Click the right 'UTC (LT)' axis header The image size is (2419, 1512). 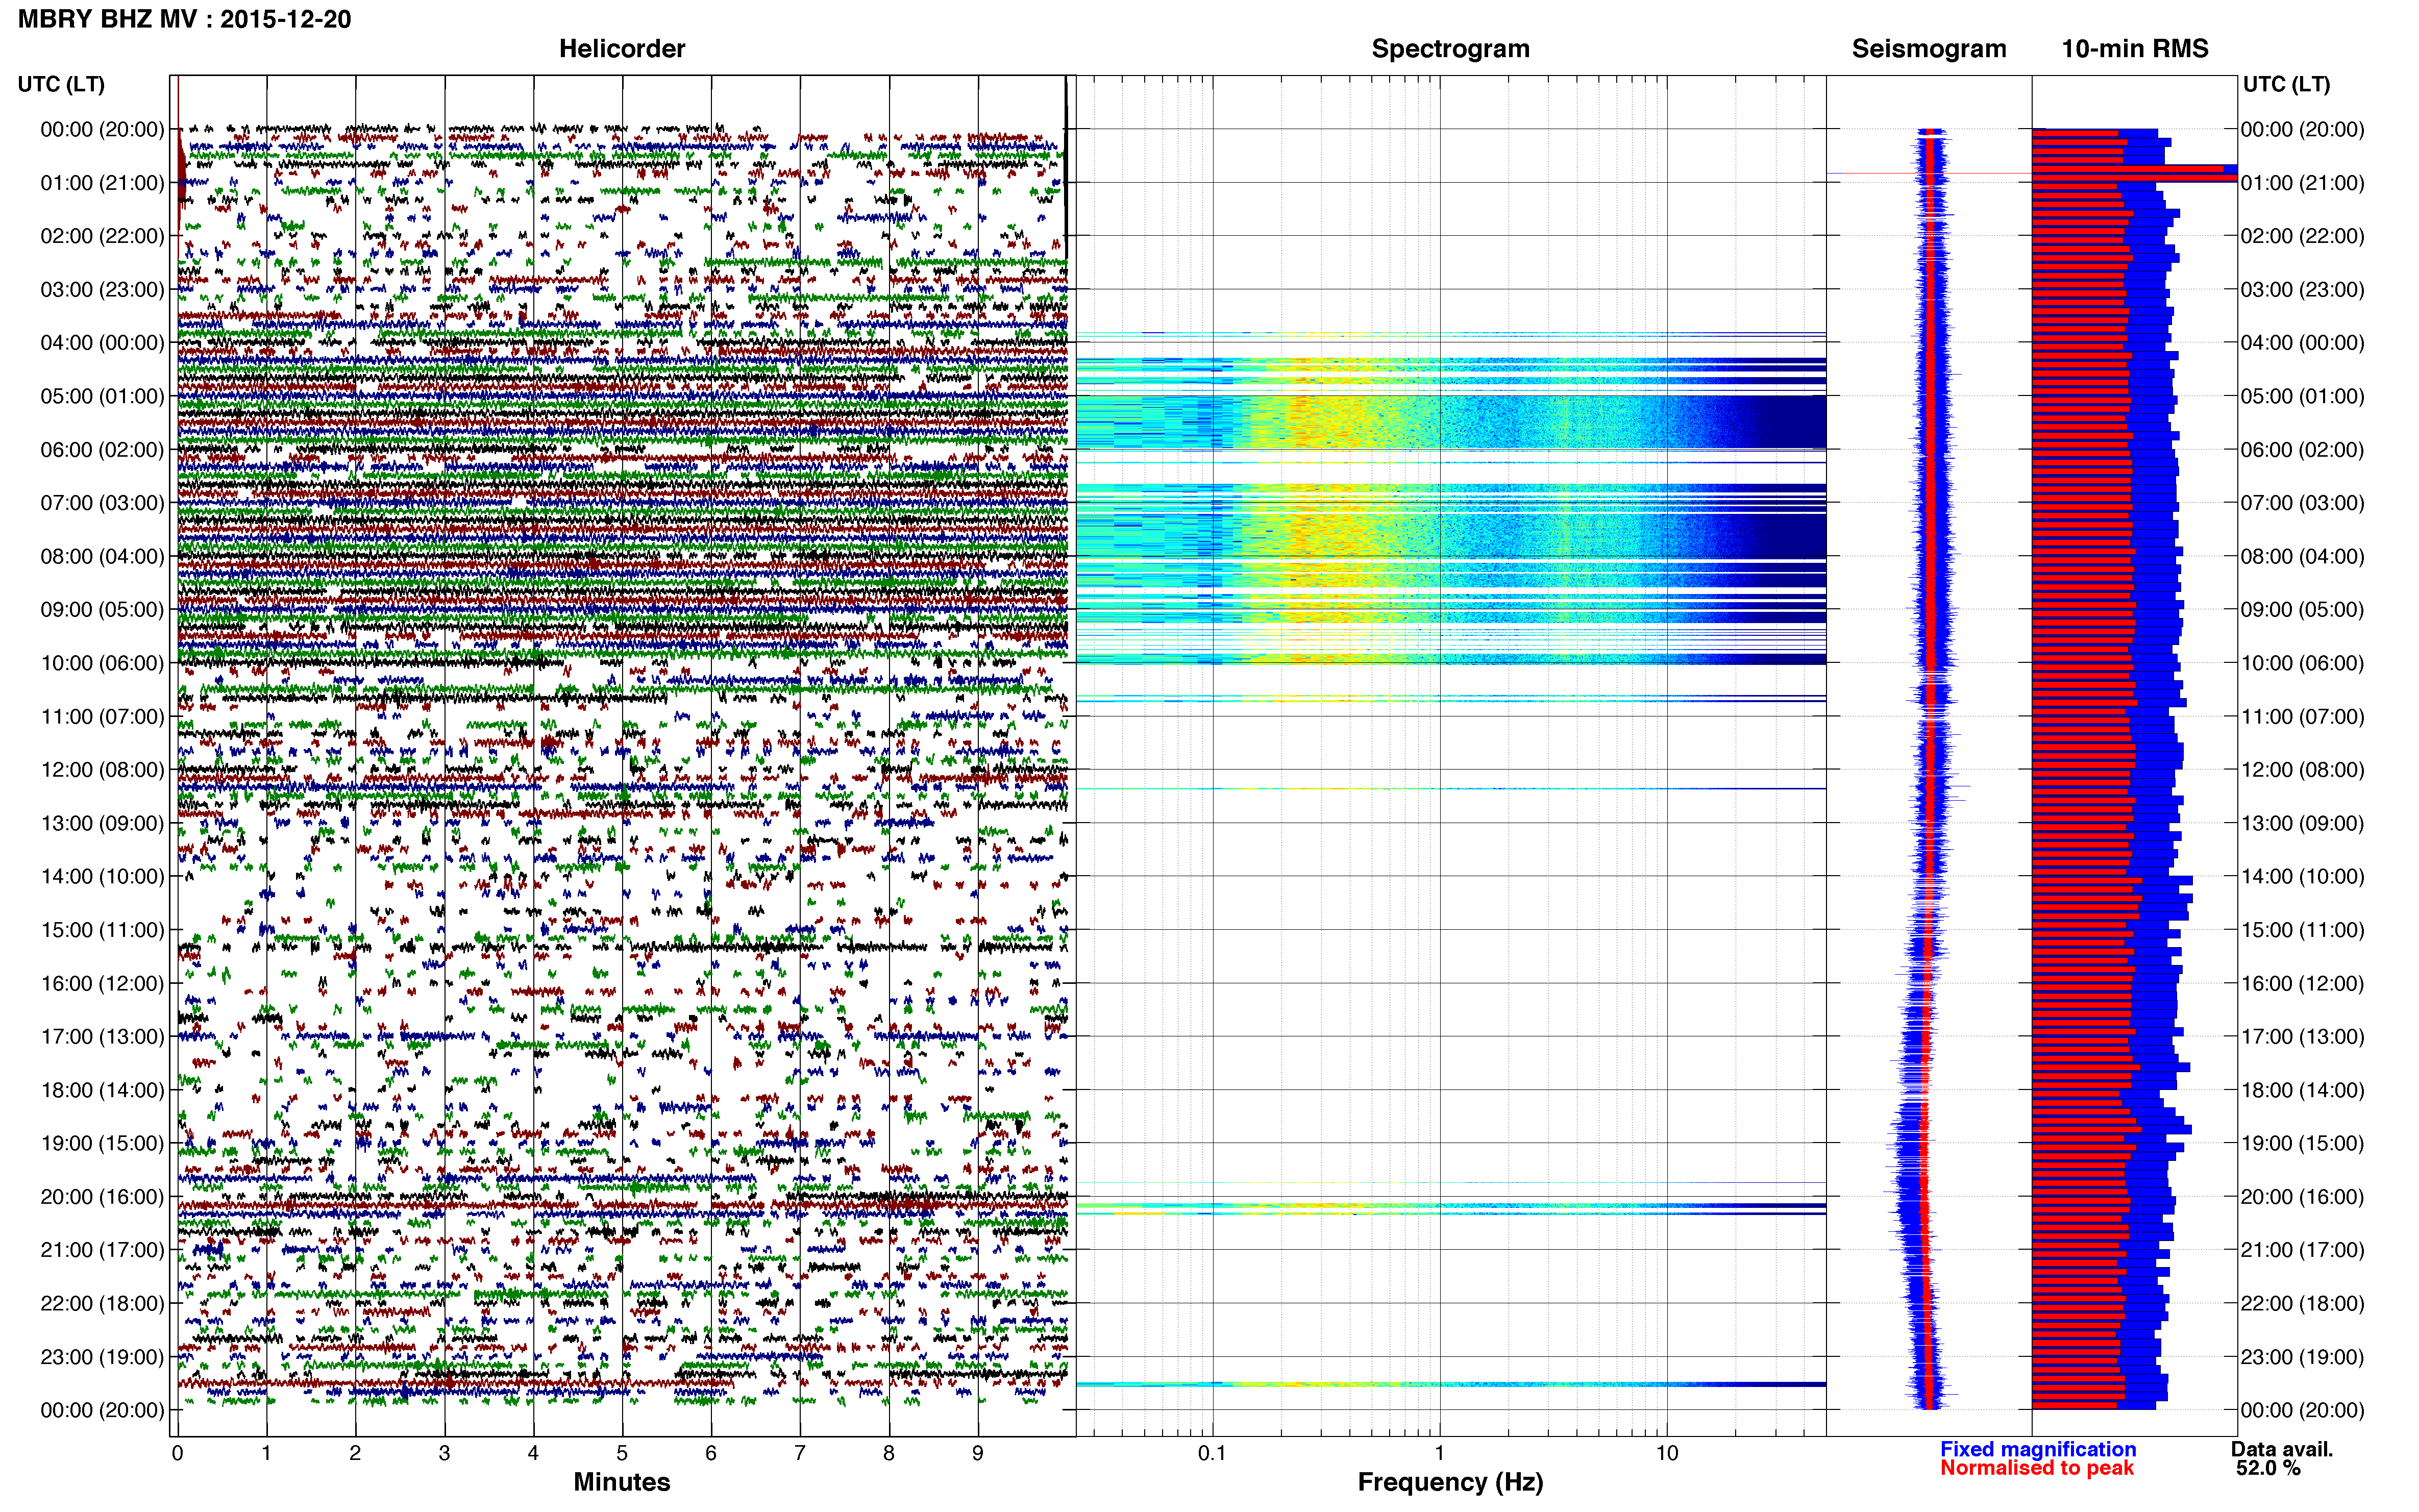(2286, 84)
